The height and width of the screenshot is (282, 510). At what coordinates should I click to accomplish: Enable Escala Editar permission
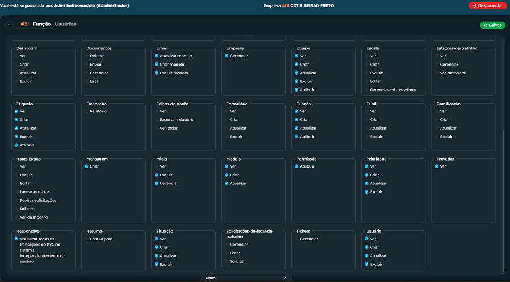[x=367, y=81]
